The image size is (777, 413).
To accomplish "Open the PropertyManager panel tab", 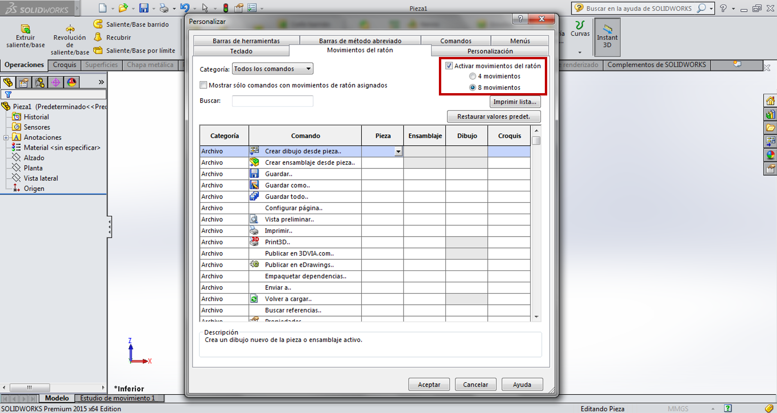I will point(24,82).
